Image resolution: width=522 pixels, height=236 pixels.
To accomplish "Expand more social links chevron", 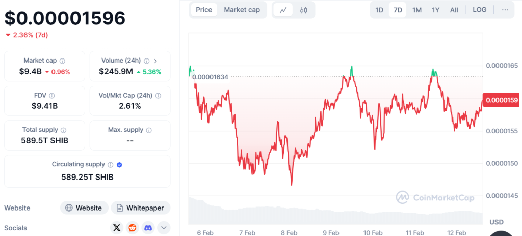I will [164, 228].
